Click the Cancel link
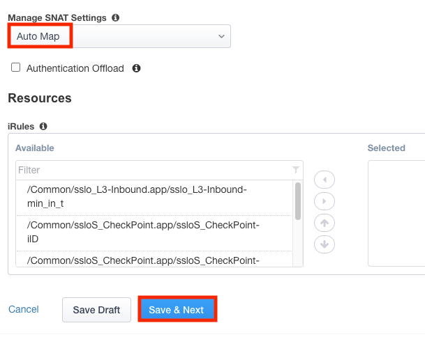 [x=24, y=309]
